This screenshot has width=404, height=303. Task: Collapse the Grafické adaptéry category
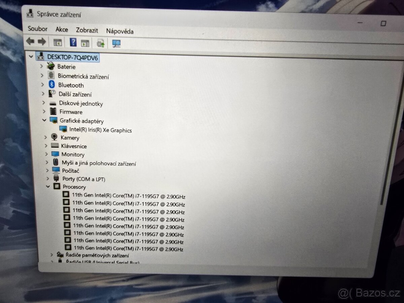pyautogui.click(x=44, y=120)
